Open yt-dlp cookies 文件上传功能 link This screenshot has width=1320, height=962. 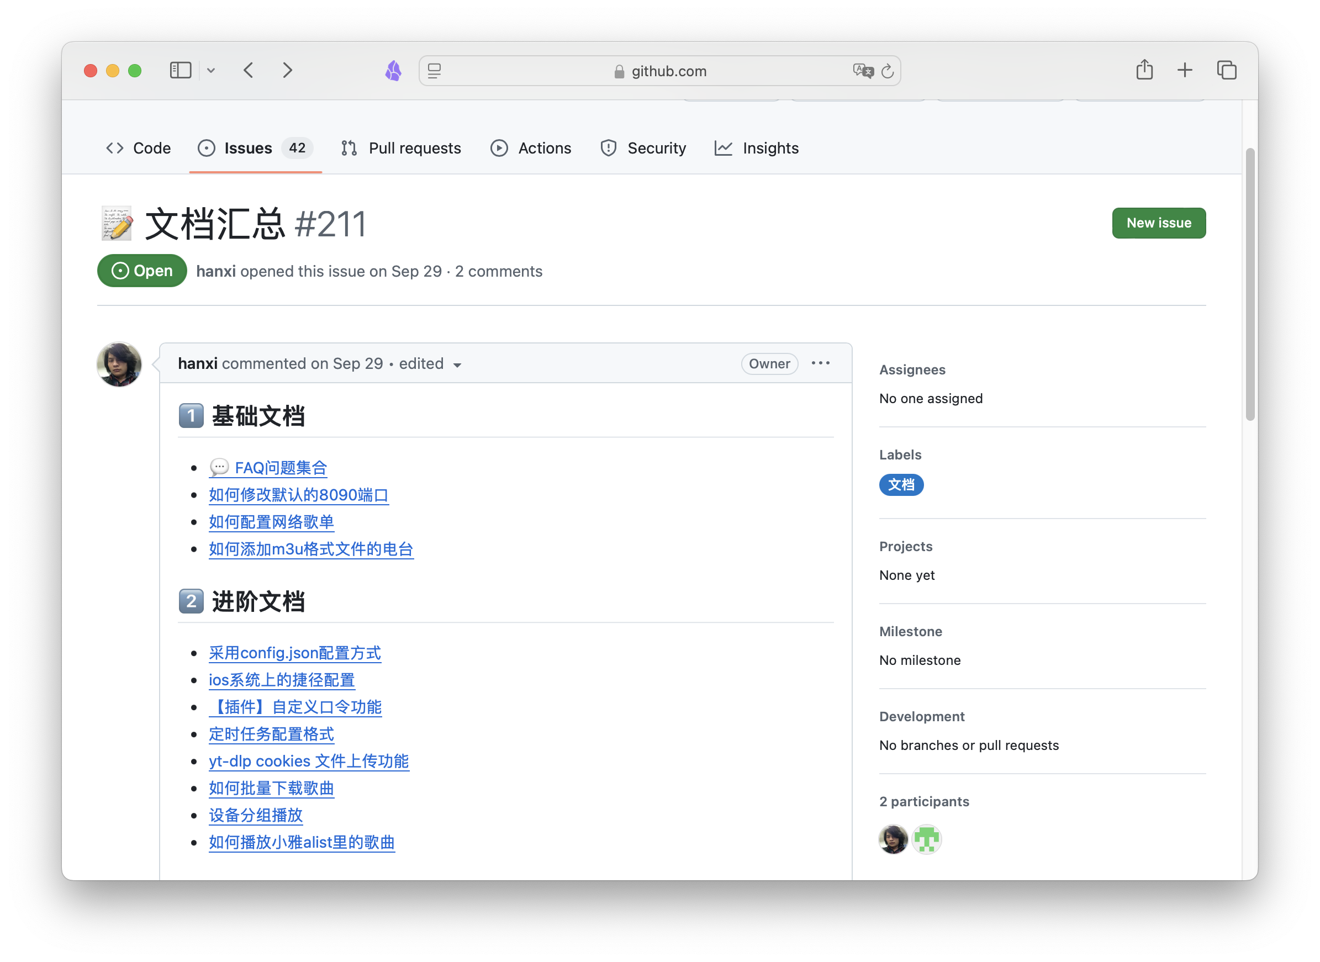[309, 761]
